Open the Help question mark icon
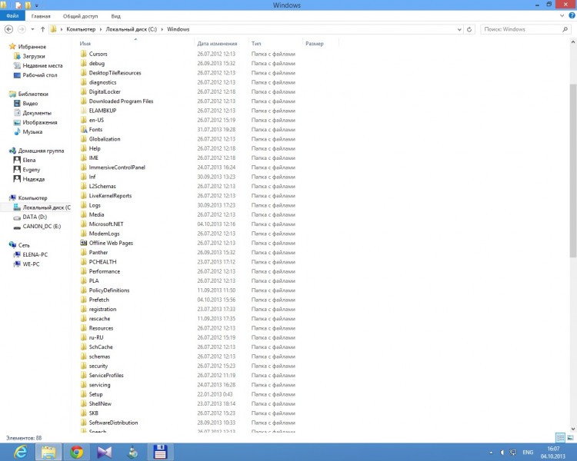 [572, 15]
